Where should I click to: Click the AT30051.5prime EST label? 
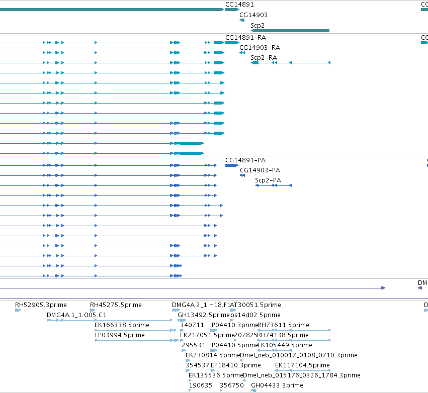click(x=255, y=305)
